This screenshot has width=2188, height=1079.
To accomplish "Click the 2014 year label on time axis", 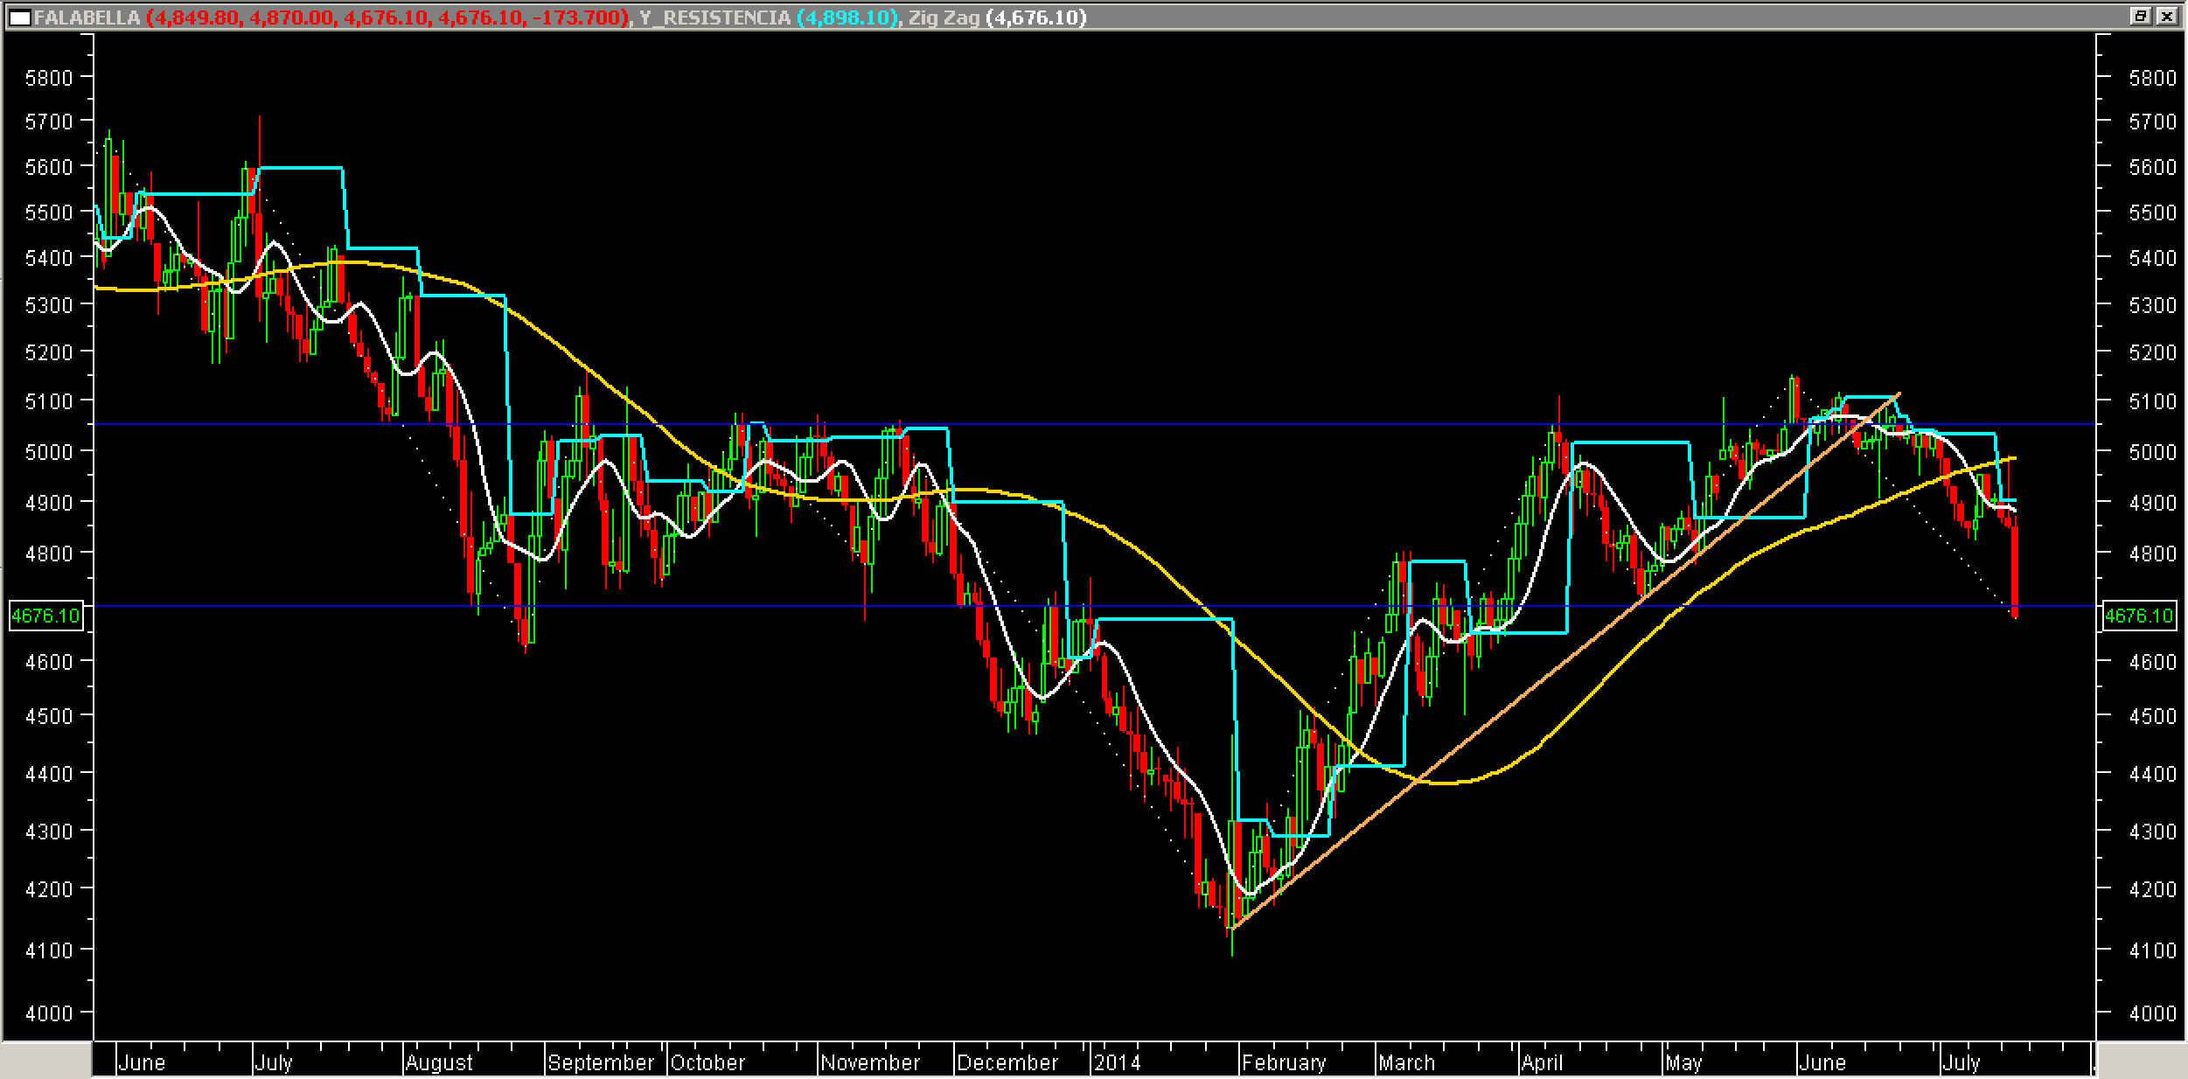I will [1118, 1062].
